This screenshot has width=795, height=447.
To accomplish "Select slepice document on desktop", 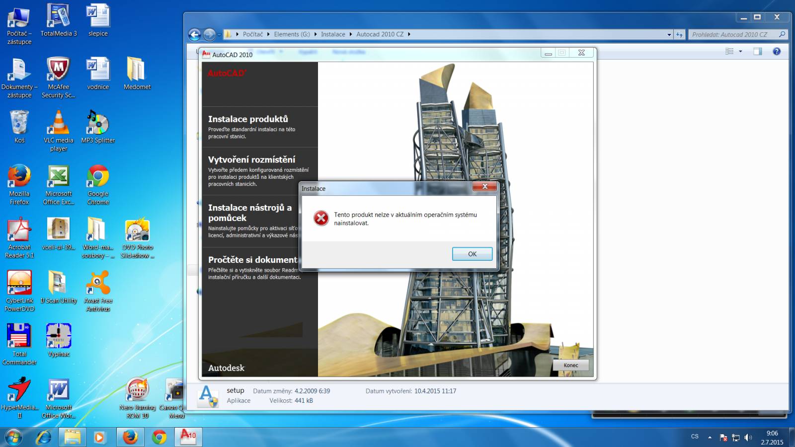I will [x=98, y=21].
